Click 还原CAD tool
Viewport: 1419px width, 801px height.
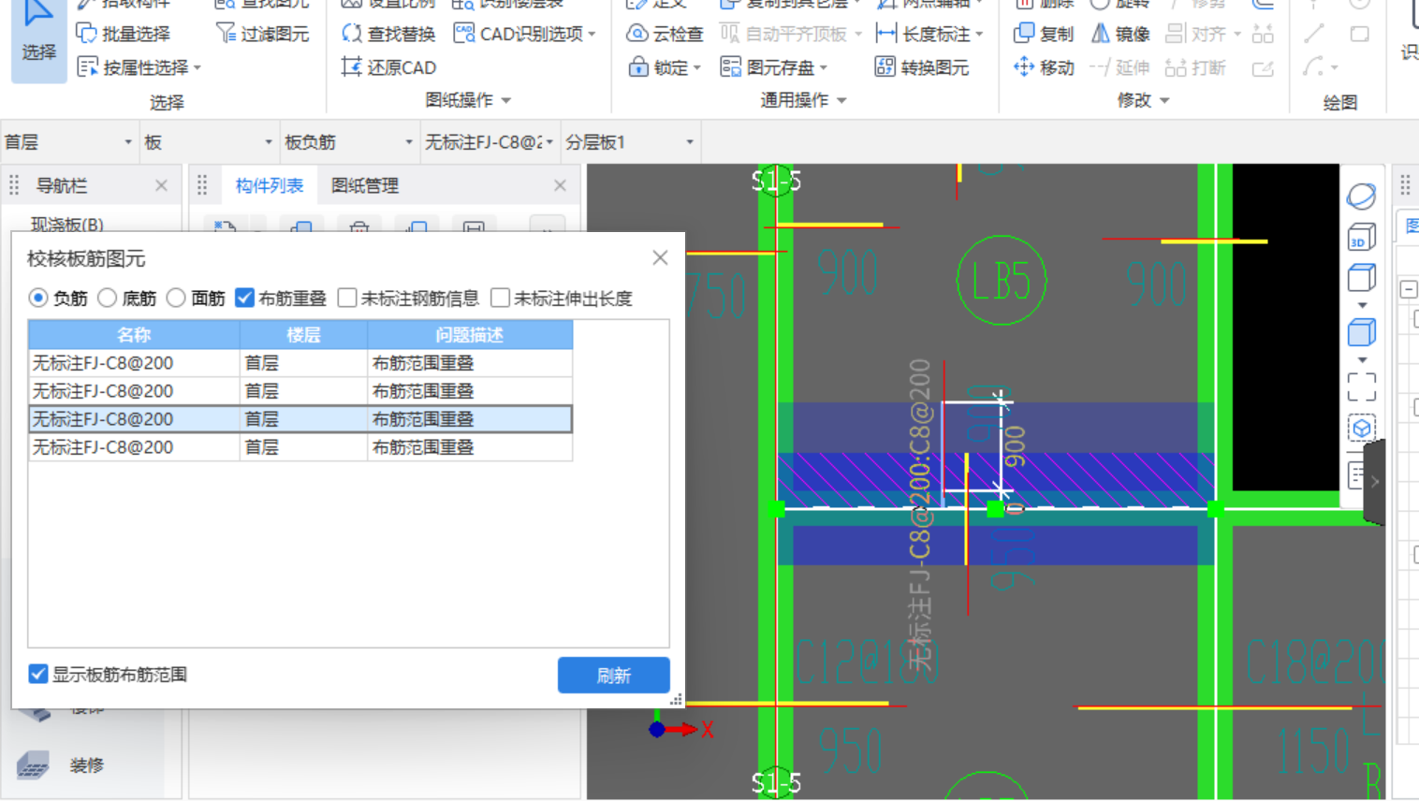[388, 67]
